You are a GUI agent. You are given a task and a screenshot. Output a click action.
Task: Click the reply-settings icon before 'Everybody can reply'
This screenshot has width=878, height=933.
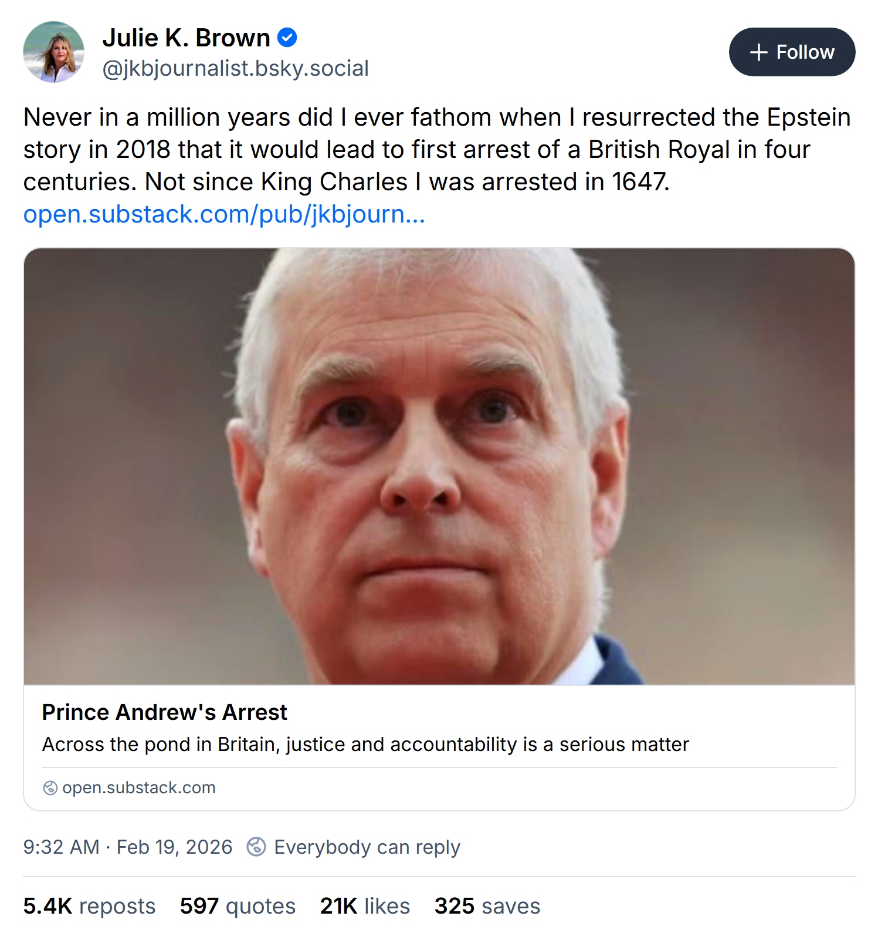(256, 847)
